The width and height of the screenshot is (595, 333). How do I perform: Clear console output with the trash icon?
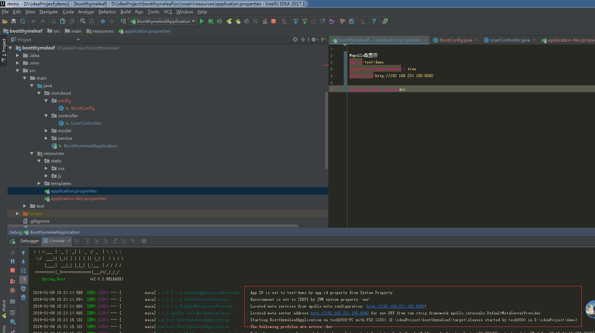pos(23,297)
